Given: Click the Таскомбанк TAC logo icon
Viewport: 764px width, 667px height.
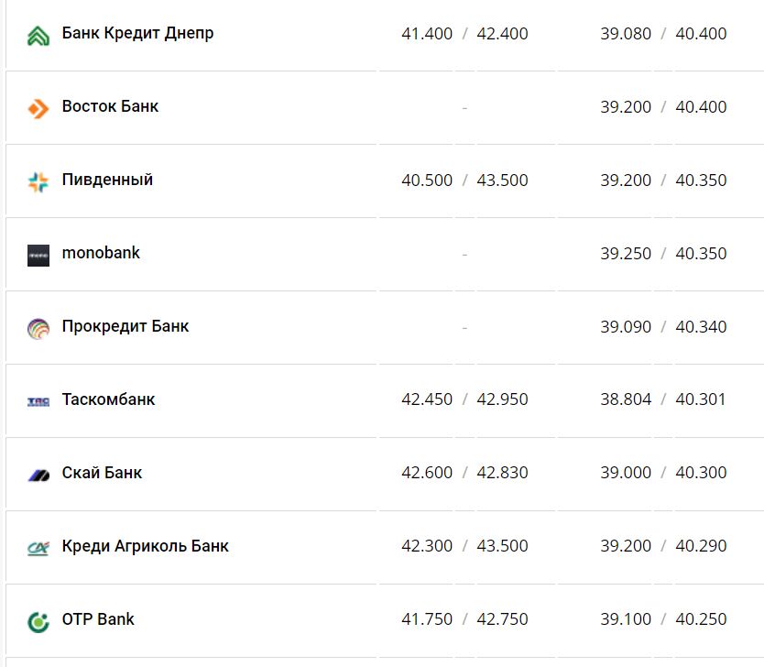Looking at the screenshot, I should coord(38,401).
